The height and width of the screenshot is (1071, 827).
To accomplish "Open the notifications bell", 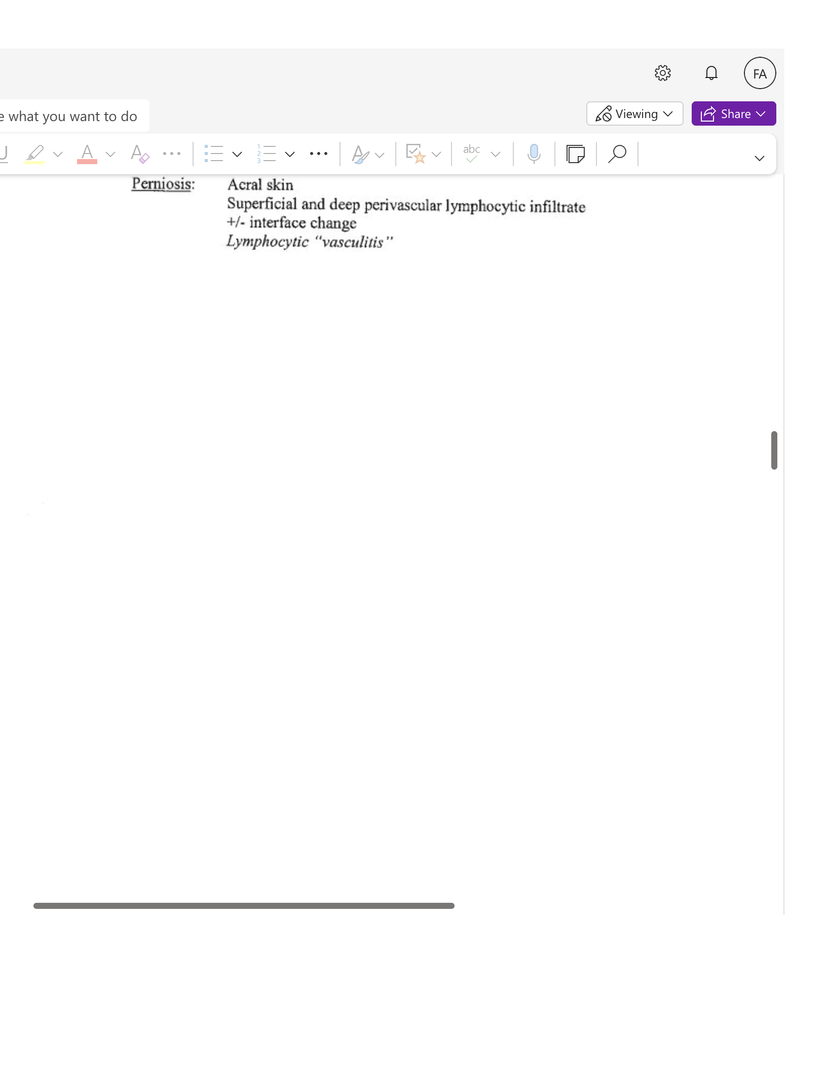I will tap(711, 73).
